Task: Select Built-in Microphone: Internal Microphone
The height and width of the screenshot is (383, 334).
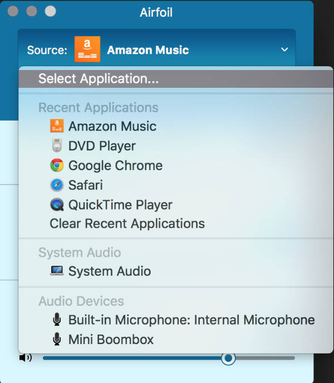Action: (191, 320)
